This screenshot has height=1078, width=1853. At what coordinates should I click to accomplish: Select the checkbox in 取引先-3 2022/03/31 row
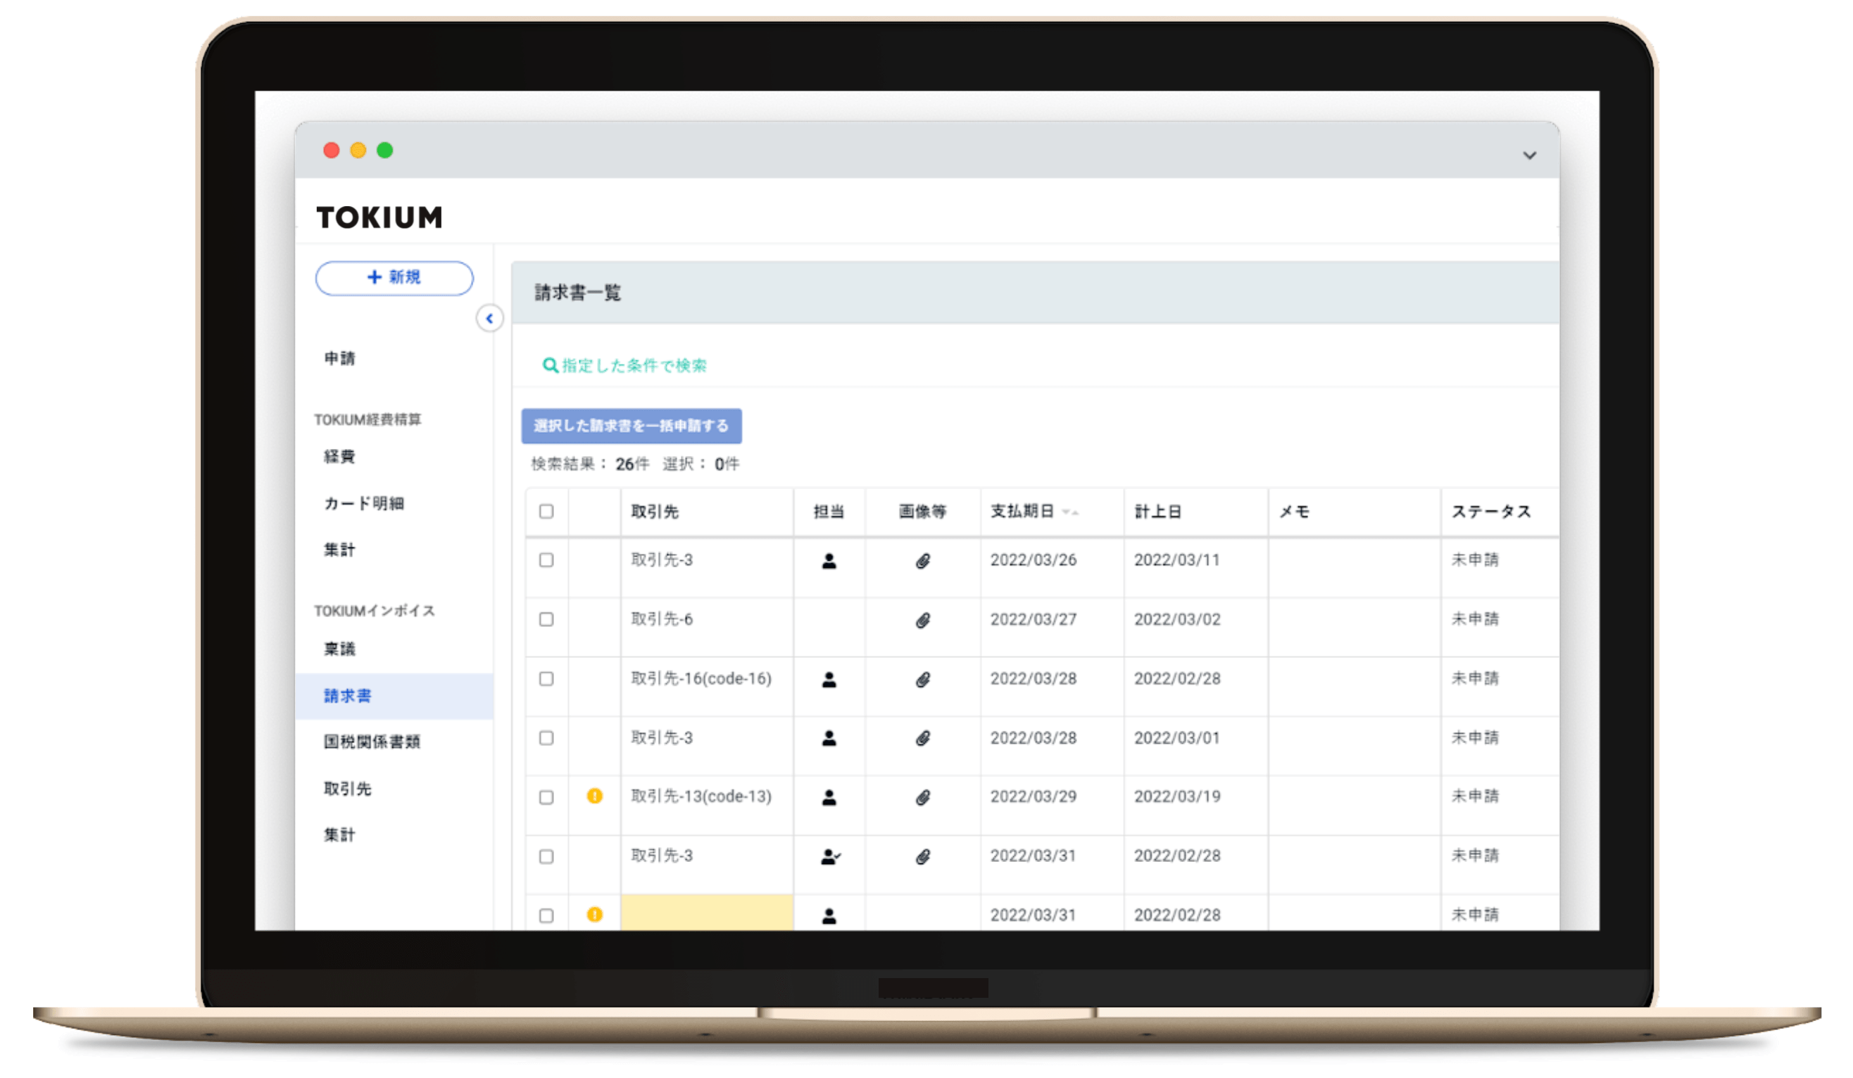(x=546, y=857)
